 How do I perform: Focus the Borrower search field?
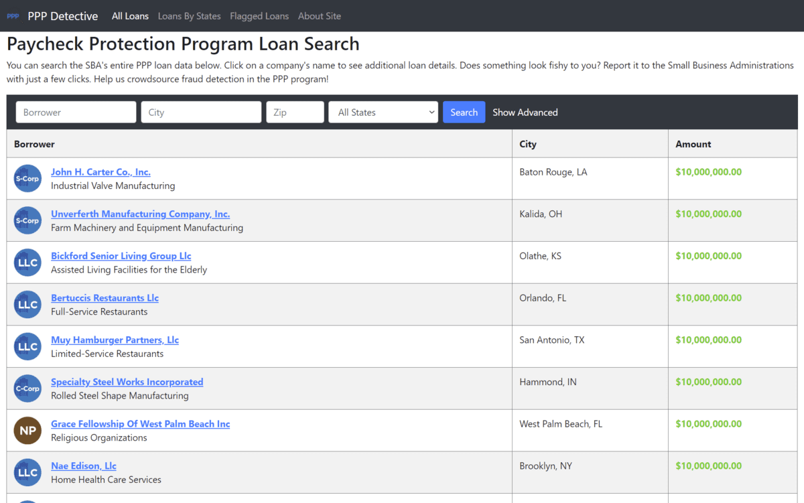[76, 113]
